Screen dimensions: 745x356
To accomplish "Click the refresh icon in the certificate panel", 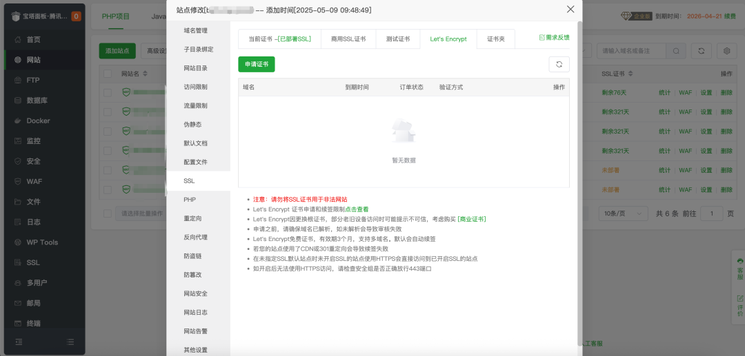I will point(559,64).
